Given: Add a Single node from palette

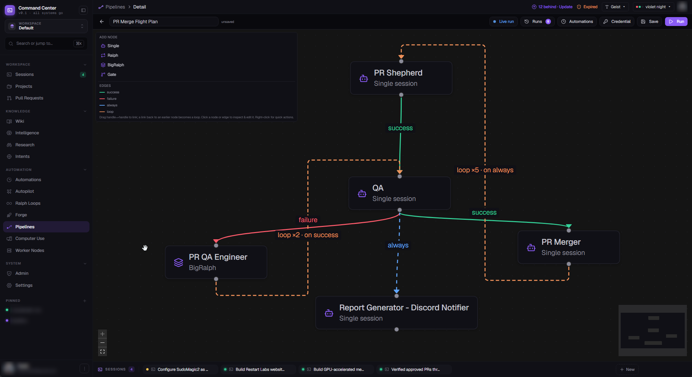Looking at the screenshot, I should tap(110, 46).
